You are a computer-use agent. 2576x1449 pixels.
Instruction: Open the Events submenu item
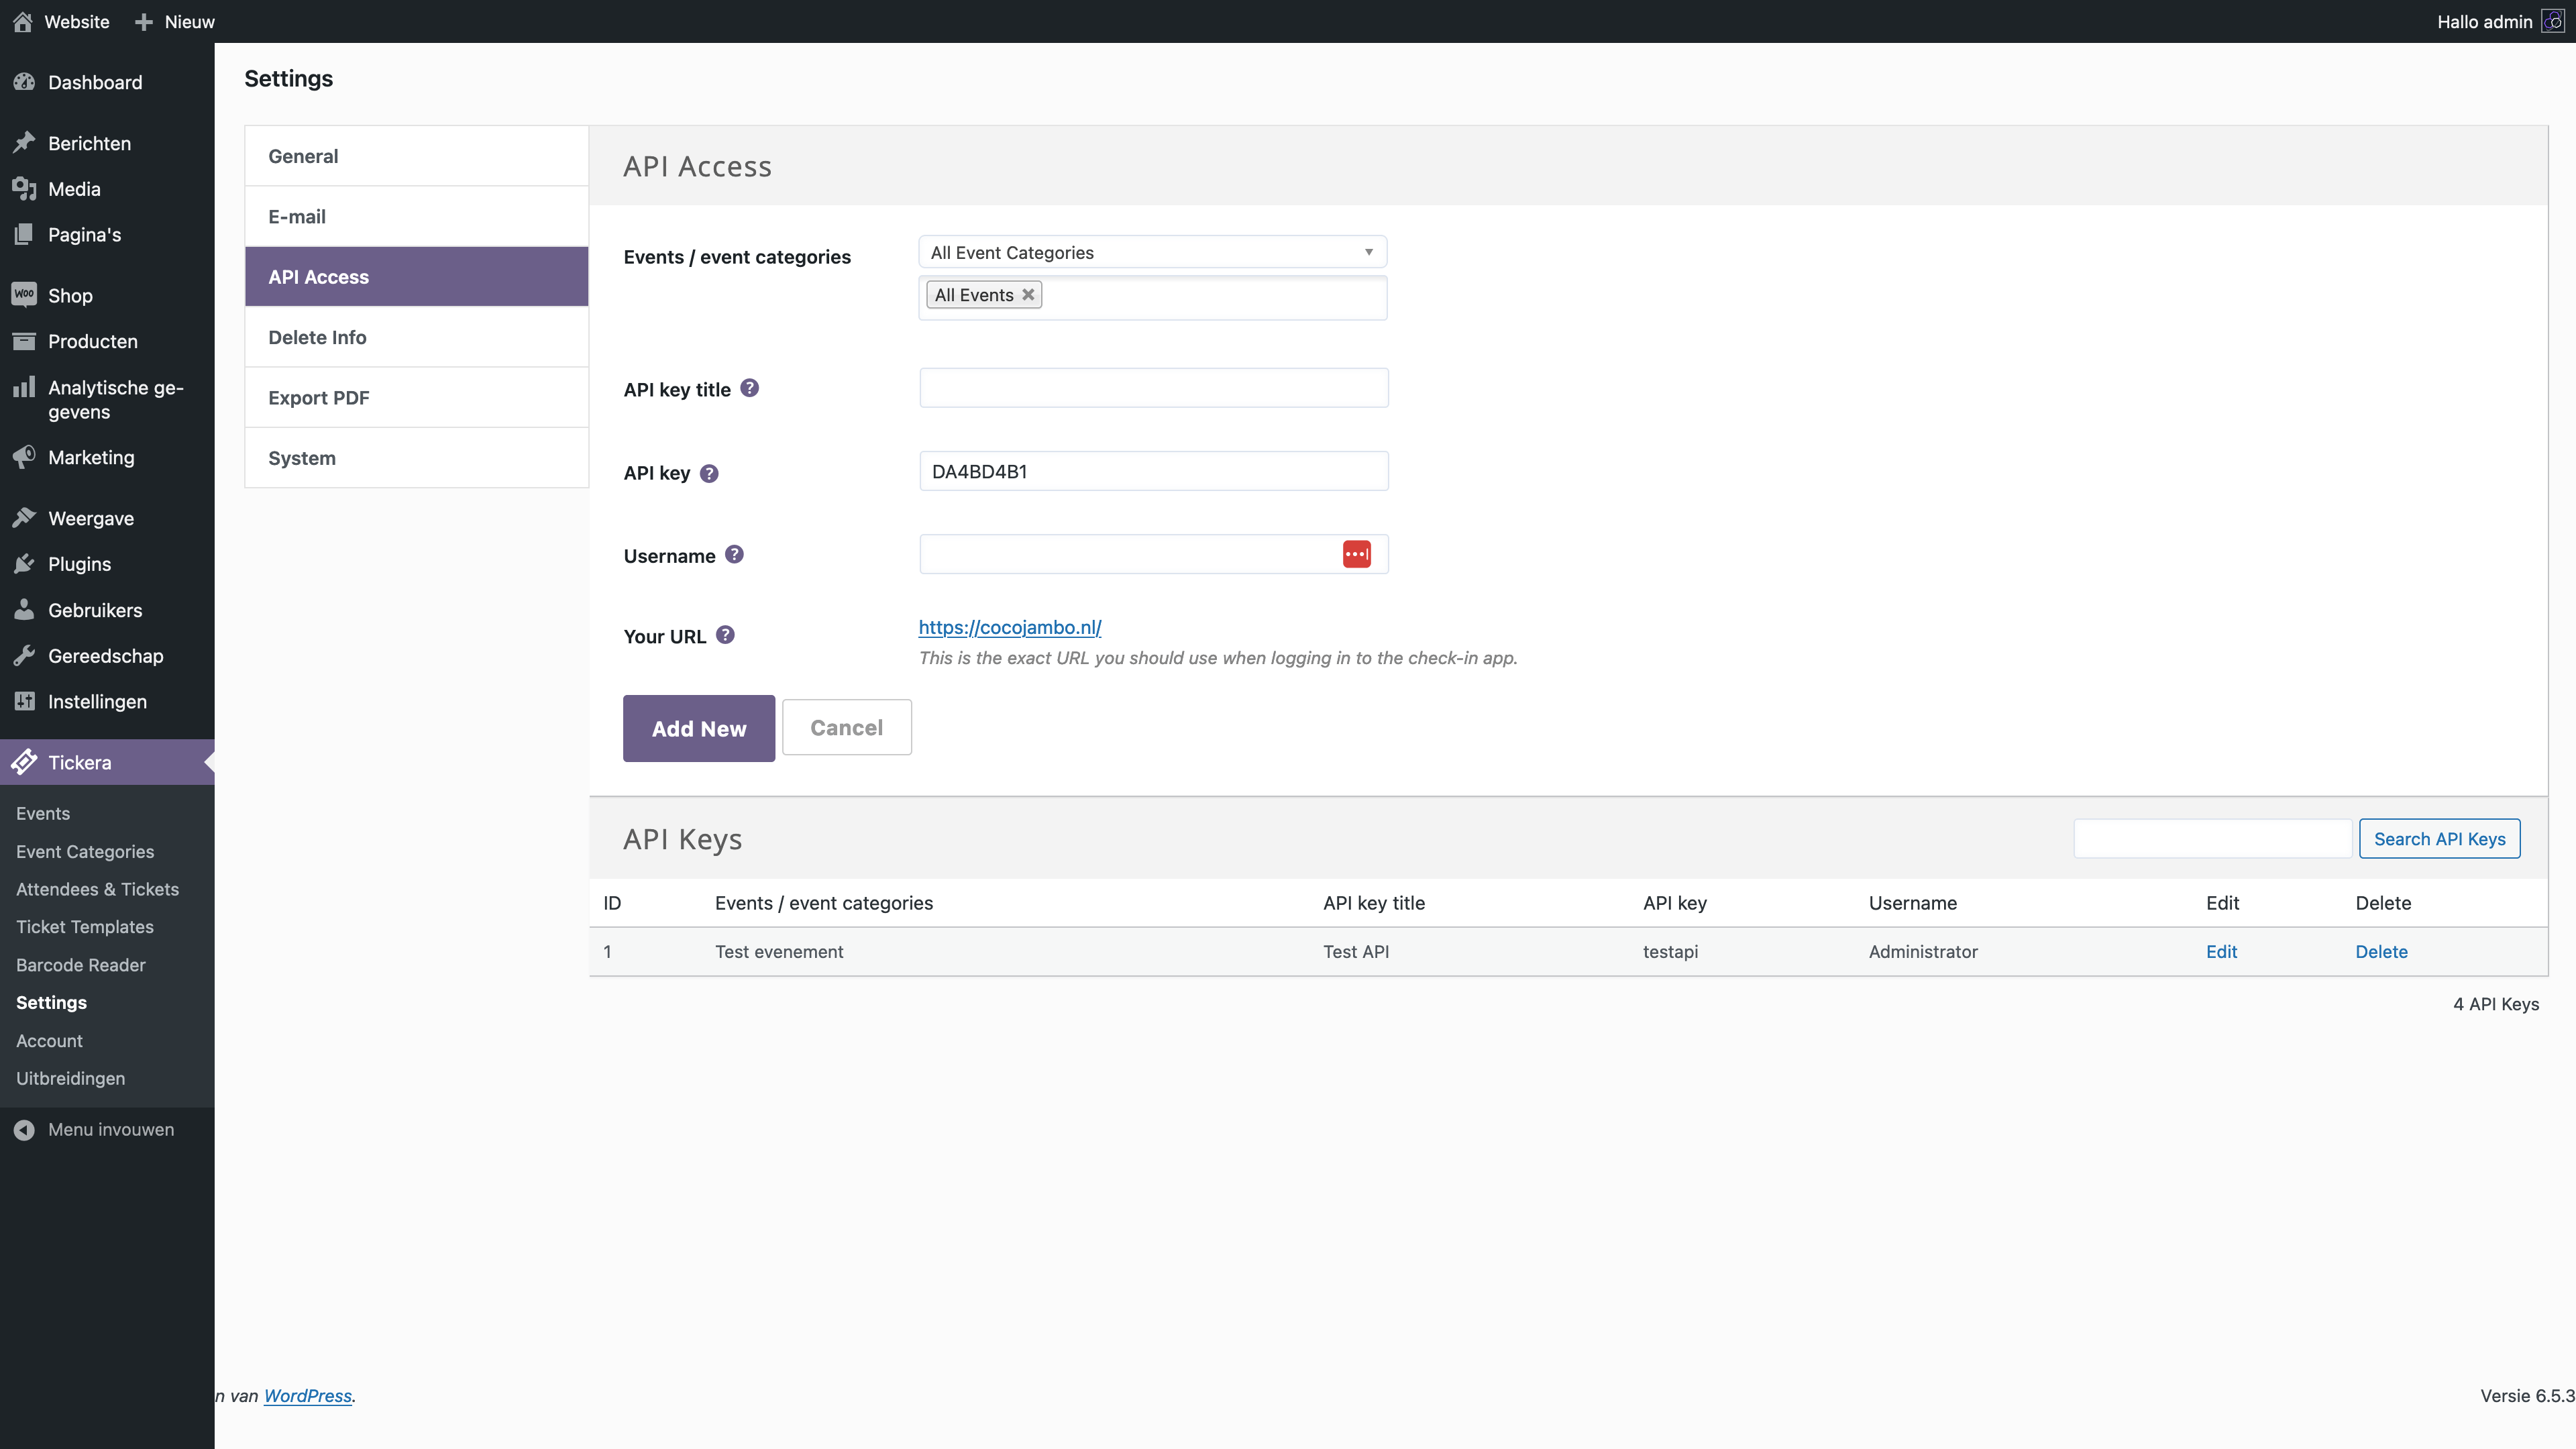point(43,814)
